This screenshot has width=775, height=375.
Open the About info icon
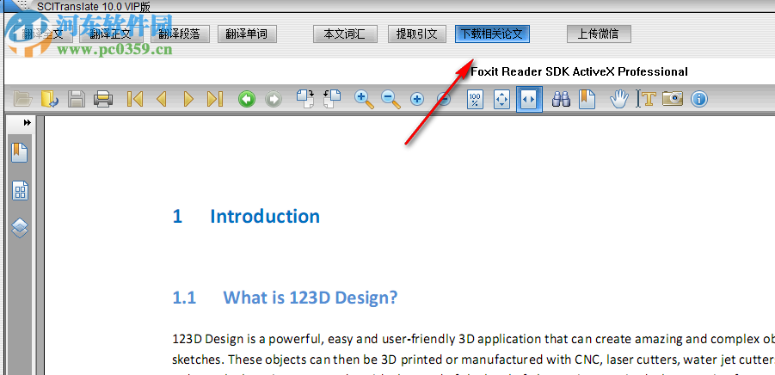[699, 99]
